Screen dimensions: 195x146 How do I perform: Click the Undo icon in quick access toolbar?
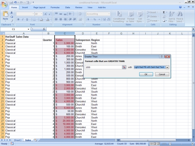tap(15, 2)
